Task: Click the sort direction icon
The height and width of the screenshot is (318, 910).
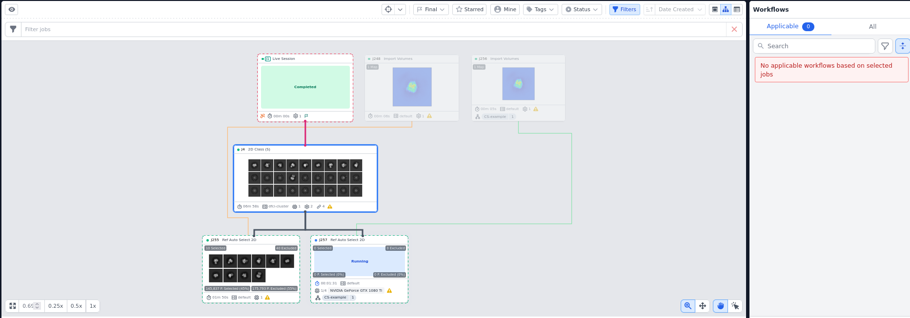Action: point(649,9)
